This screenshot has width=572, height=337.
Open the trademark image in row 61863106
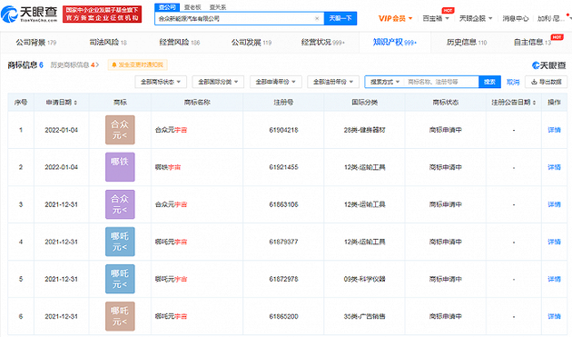coord(120,204)
